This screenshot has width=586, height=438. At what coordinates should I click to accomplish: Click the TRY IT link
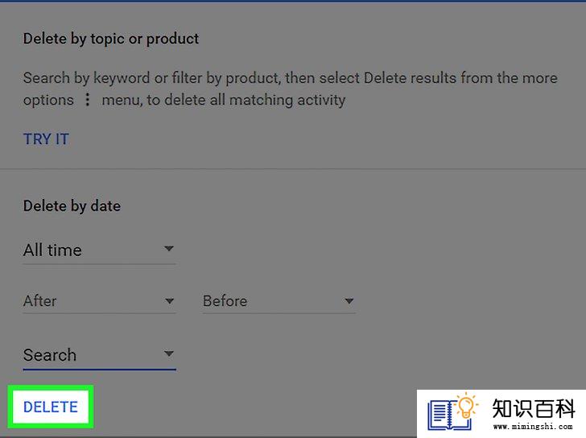pyautogui.click(x=47, y=139)
